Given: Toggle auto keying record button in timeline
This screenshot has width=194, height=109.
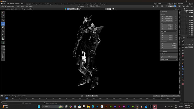Looking at the screenshot, I should [82, 96].
